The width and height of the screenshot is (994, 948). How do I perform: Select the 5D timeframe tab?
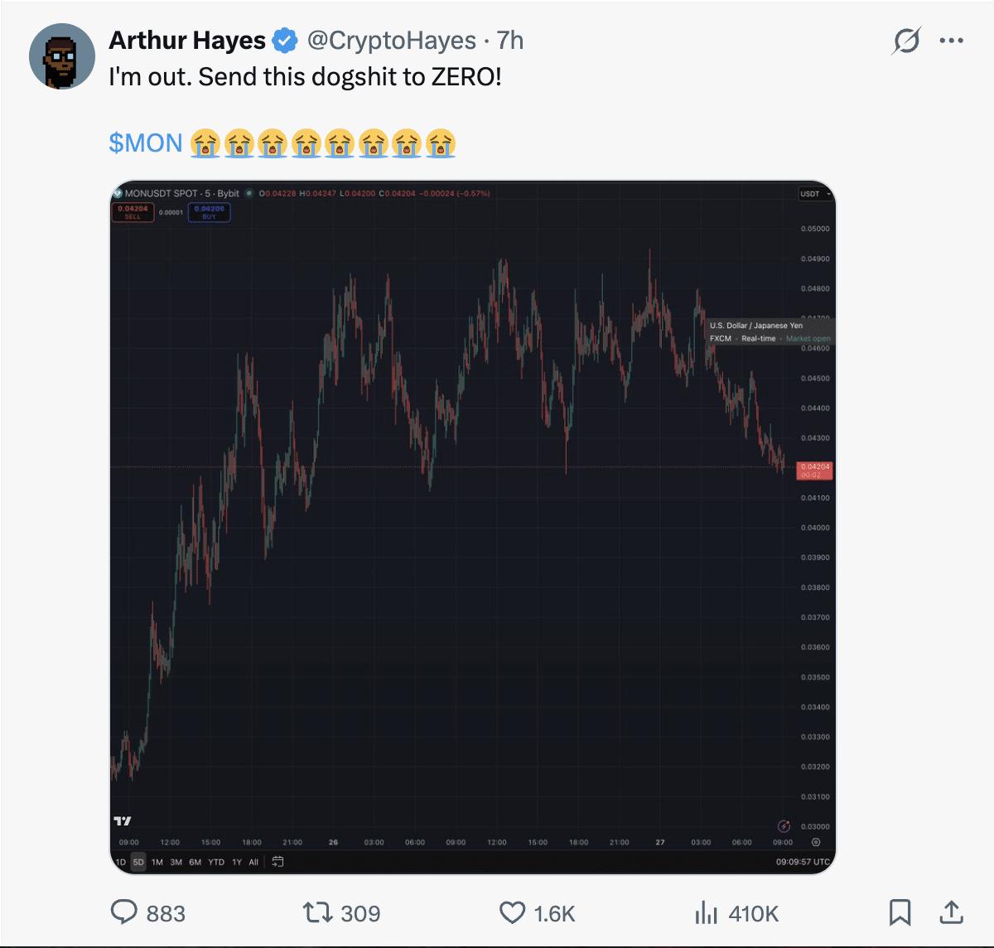[x=138, y=862]
